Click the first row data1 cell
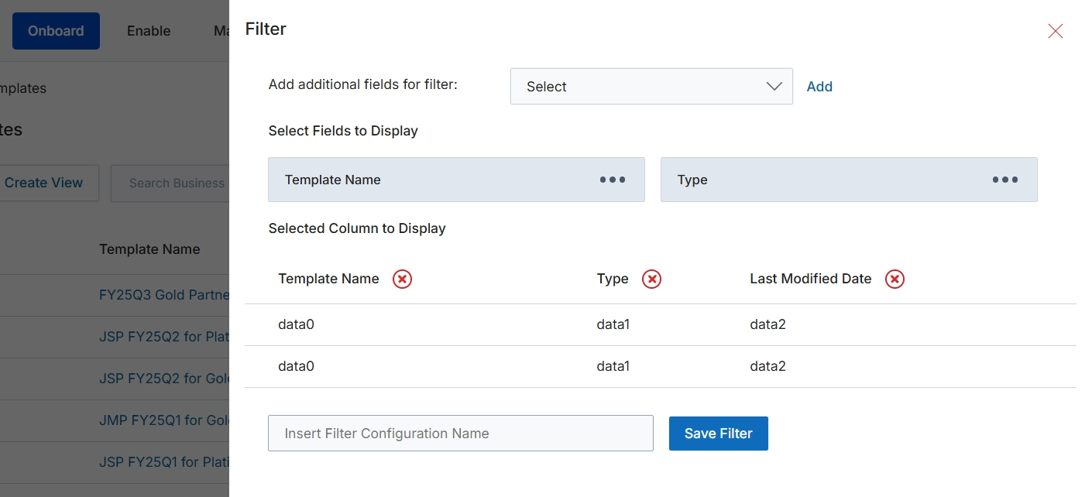 [613, 324]
